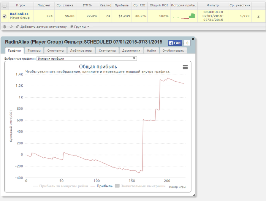Sort by the 'Подсчет' column header
The height and width of the screenshot is (201, 266).
pyautogui.click(x=44, y=5)
